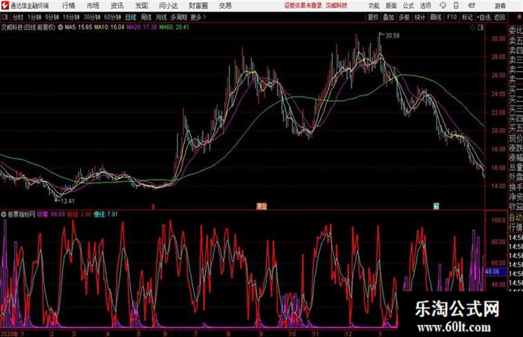The height and width of the screenshot is (337, 523).
Task: Click purple MA20: 17.38 label
Action: [142, 27]
